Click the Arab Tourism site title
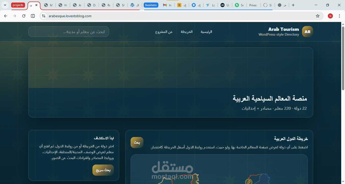The image size is (345, 184). (x=284, y=29)
